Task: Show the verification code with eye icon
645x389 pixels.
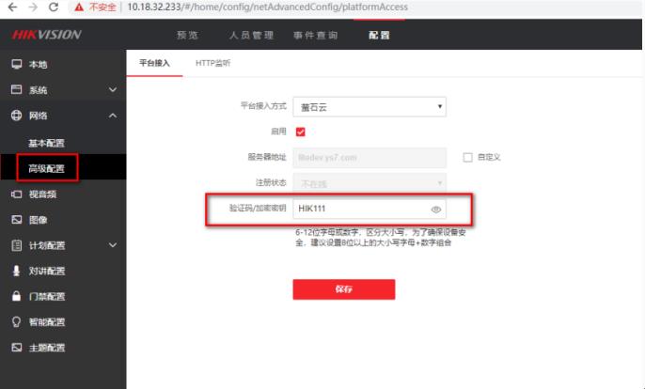Action: click(x=436, y=210)
